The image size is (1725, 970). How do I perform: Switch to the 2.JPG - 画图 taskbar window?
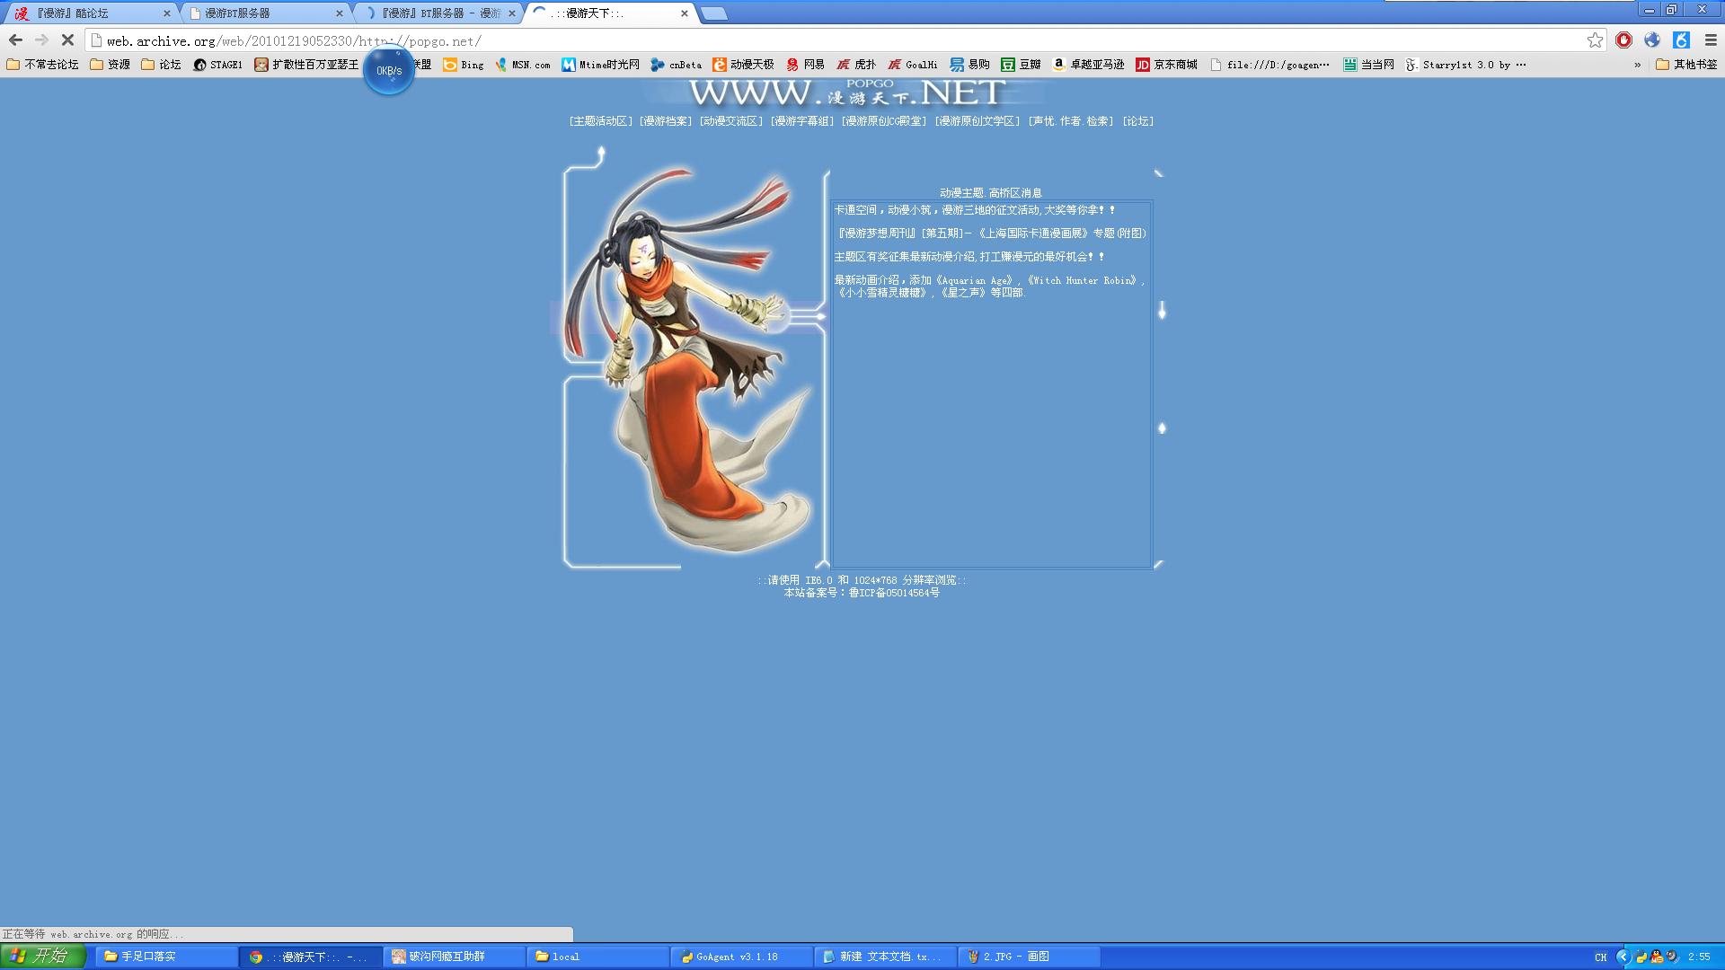pos(1030,957)
